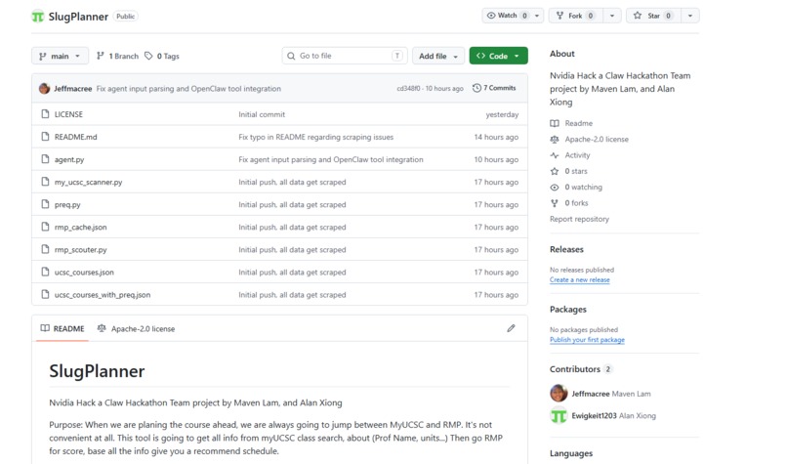Click the file icon beside agent.py

pos(45,159)
